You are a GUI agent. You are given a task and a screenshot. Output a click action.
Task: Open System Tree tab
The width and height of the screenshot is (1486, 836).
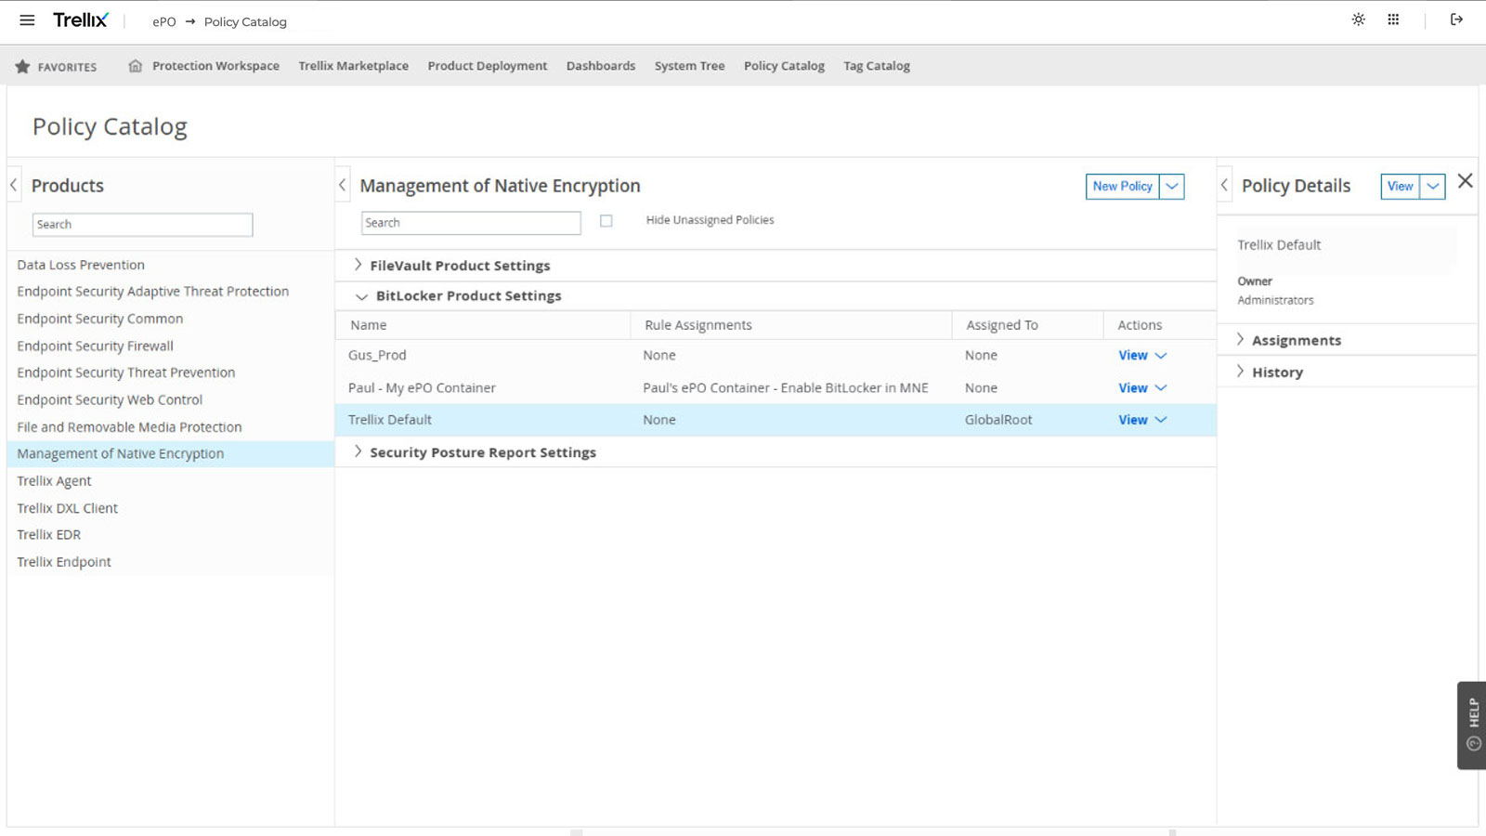(689, 66)
